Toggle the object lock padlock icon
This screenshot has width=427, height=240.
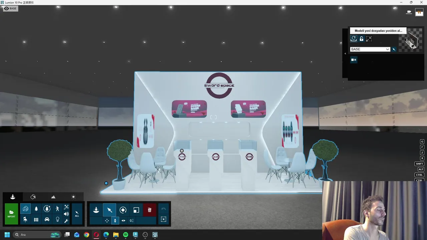tap(361, 39)
